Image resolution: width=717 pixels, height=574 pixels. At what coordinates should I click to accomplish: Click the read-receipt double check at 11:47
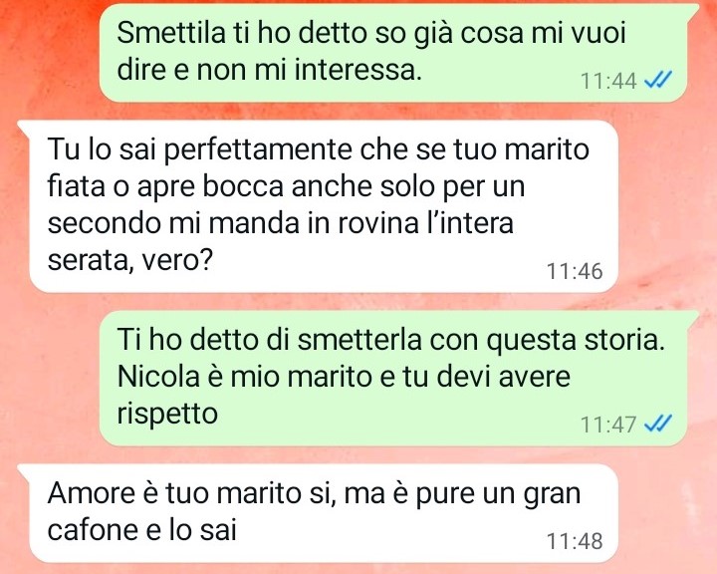tap(658, 424)
